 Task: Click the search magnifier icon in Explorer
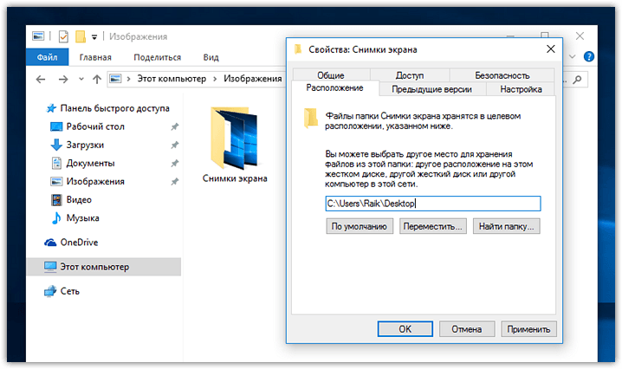[578, 80]
